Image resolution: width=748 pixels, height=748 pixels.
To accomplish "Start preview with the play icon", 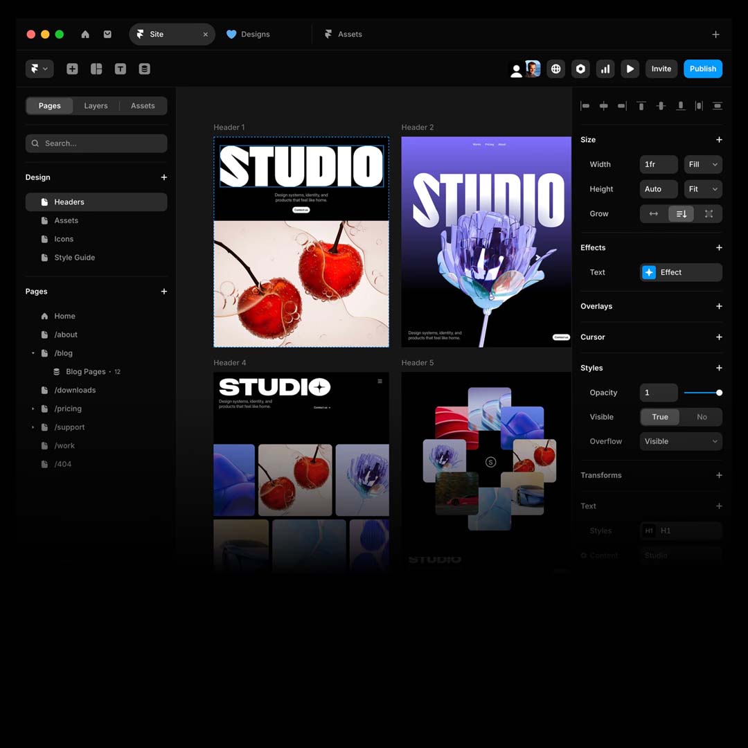I will (x=630, y=69).
